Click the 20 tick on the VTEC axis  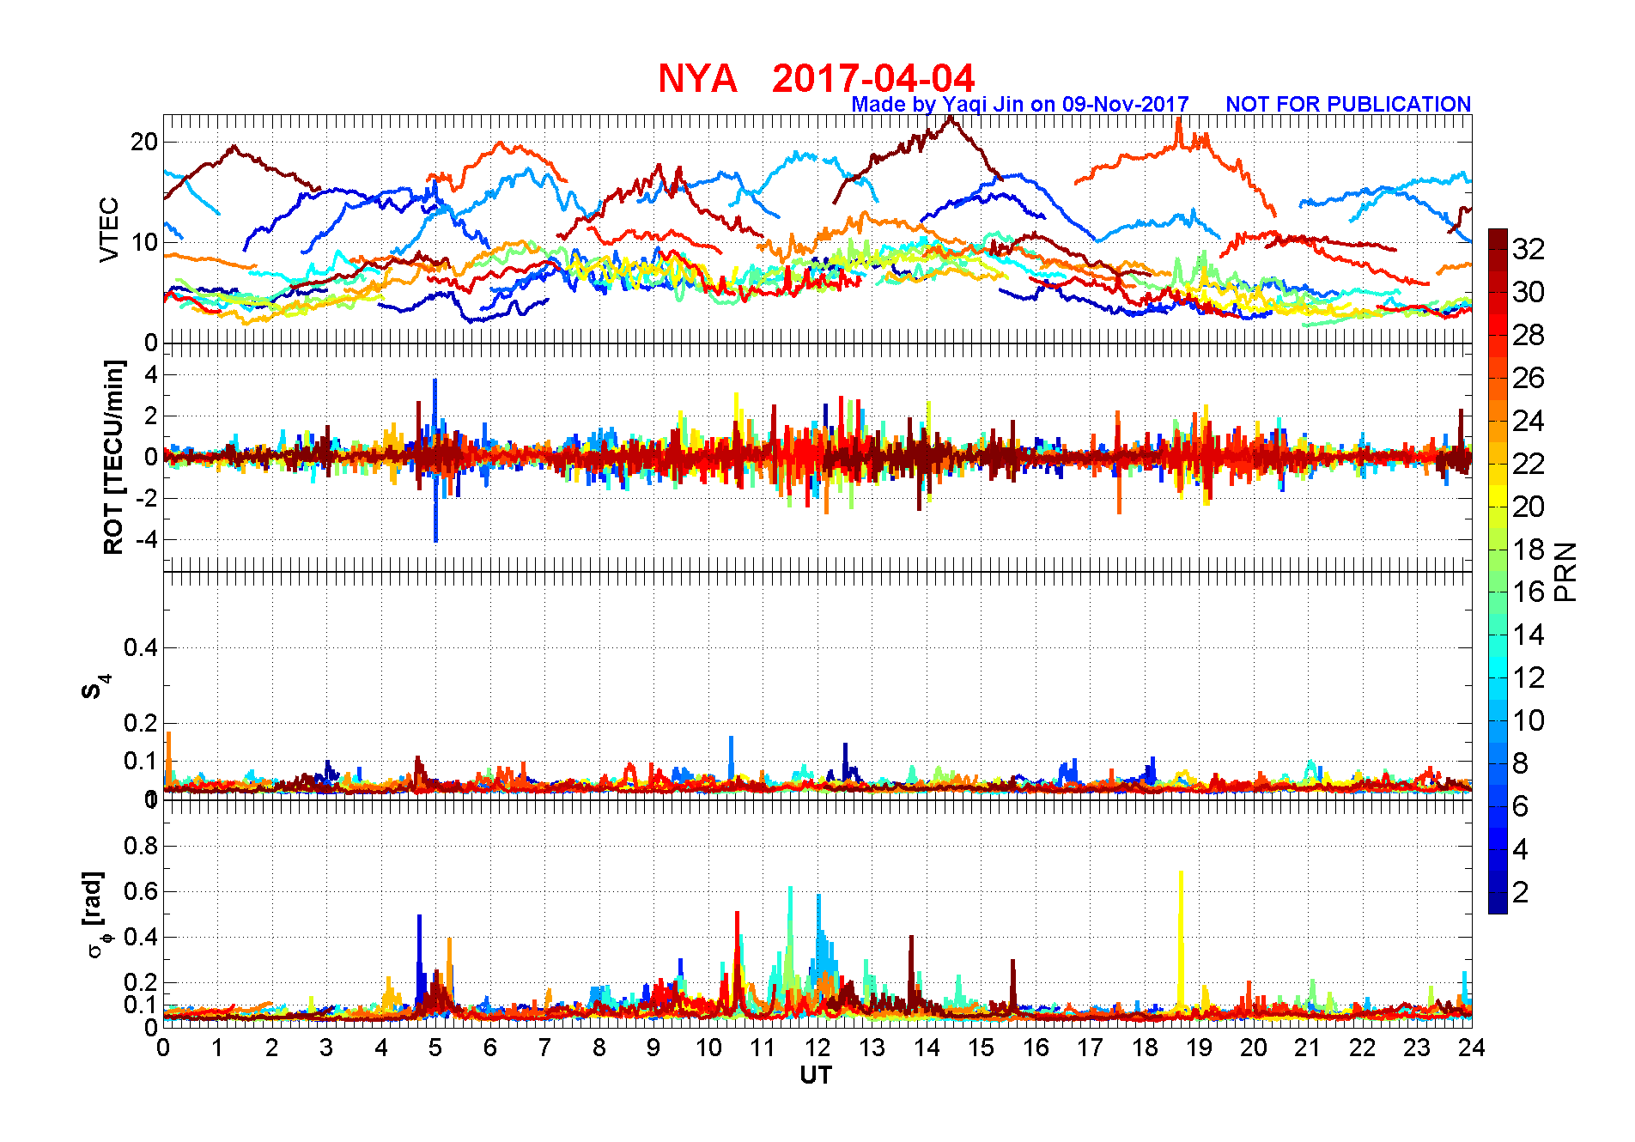[144, 142]
